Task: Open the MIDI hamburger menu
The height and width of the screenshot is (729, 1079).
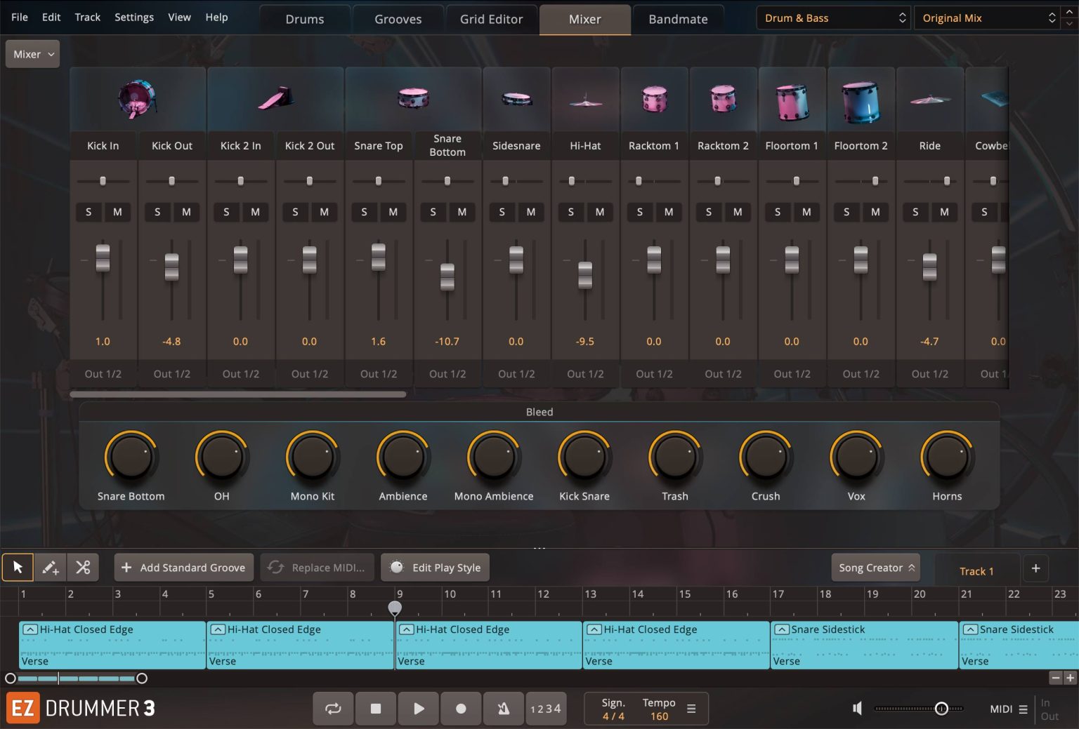Action: coord(1023,709)
